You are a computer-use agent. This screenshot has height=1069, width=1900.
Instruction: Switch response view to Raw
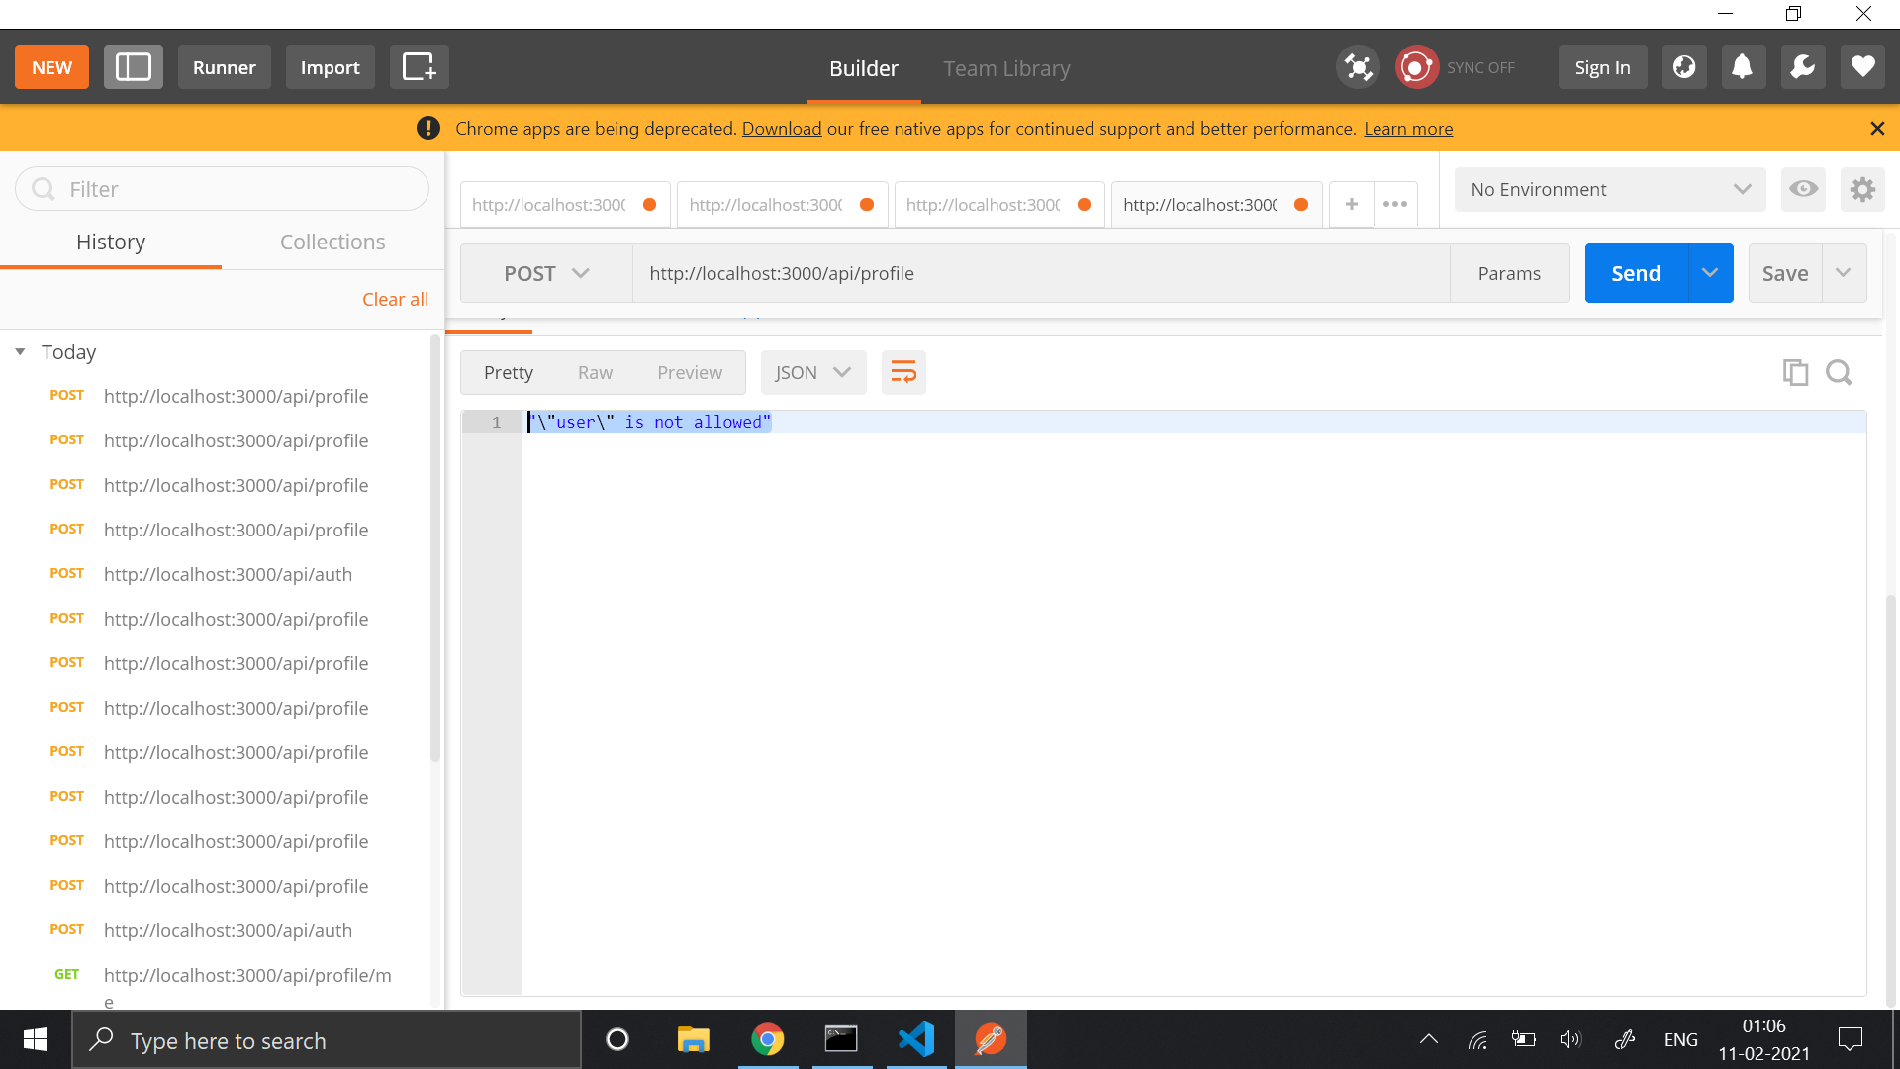tap(595, 372)
